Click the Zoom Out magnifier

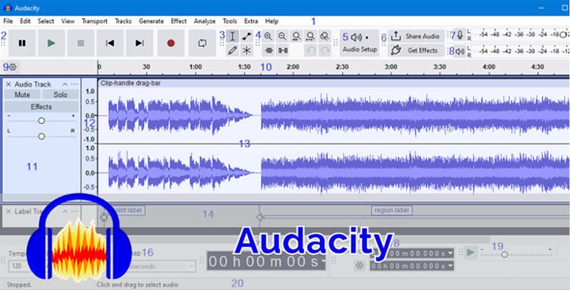coord(282,36)
